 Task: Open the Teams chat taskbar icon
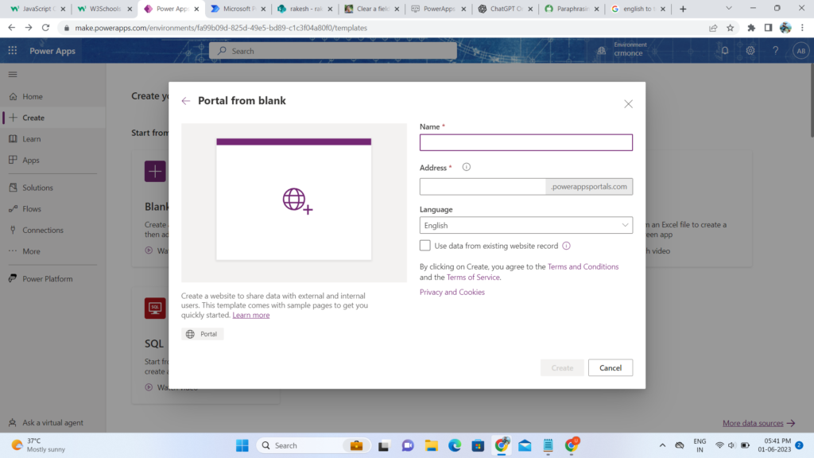point(408,445)
